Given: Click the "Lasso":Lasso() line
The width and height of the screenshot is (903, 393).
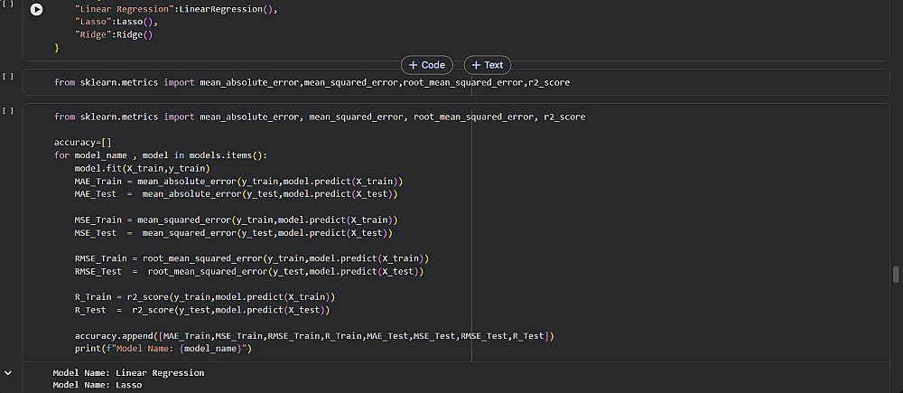Looking at the screenshot, I should 116,22.
